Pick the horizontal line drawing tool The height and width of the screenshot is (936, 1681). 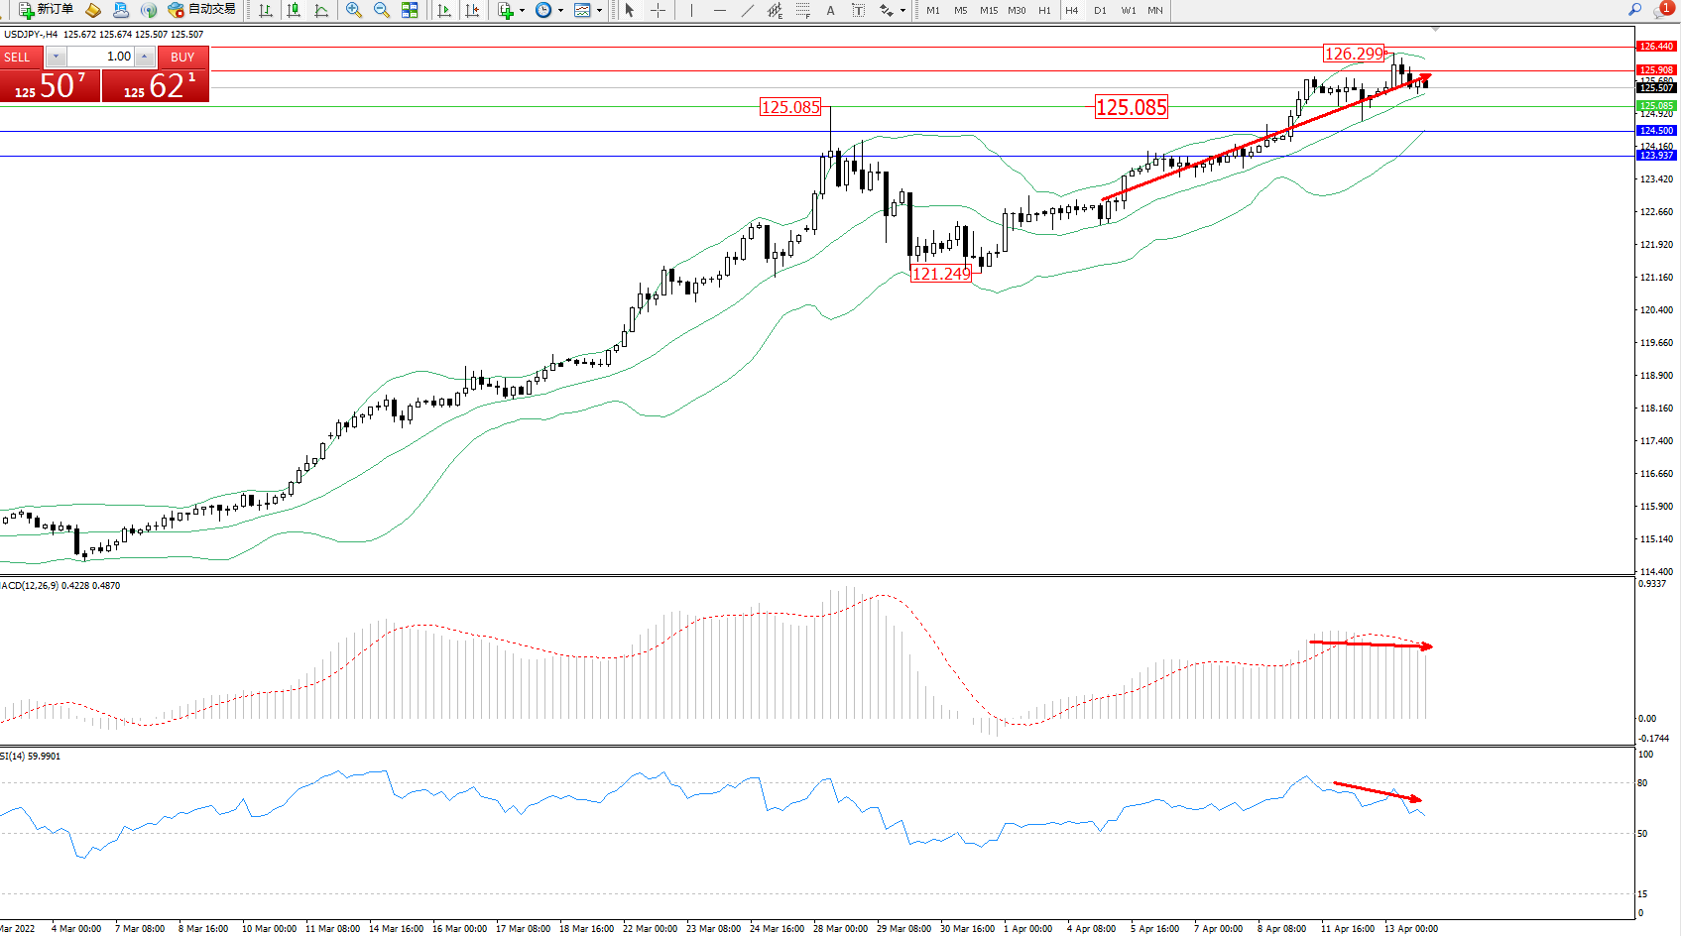coord(719,10)
